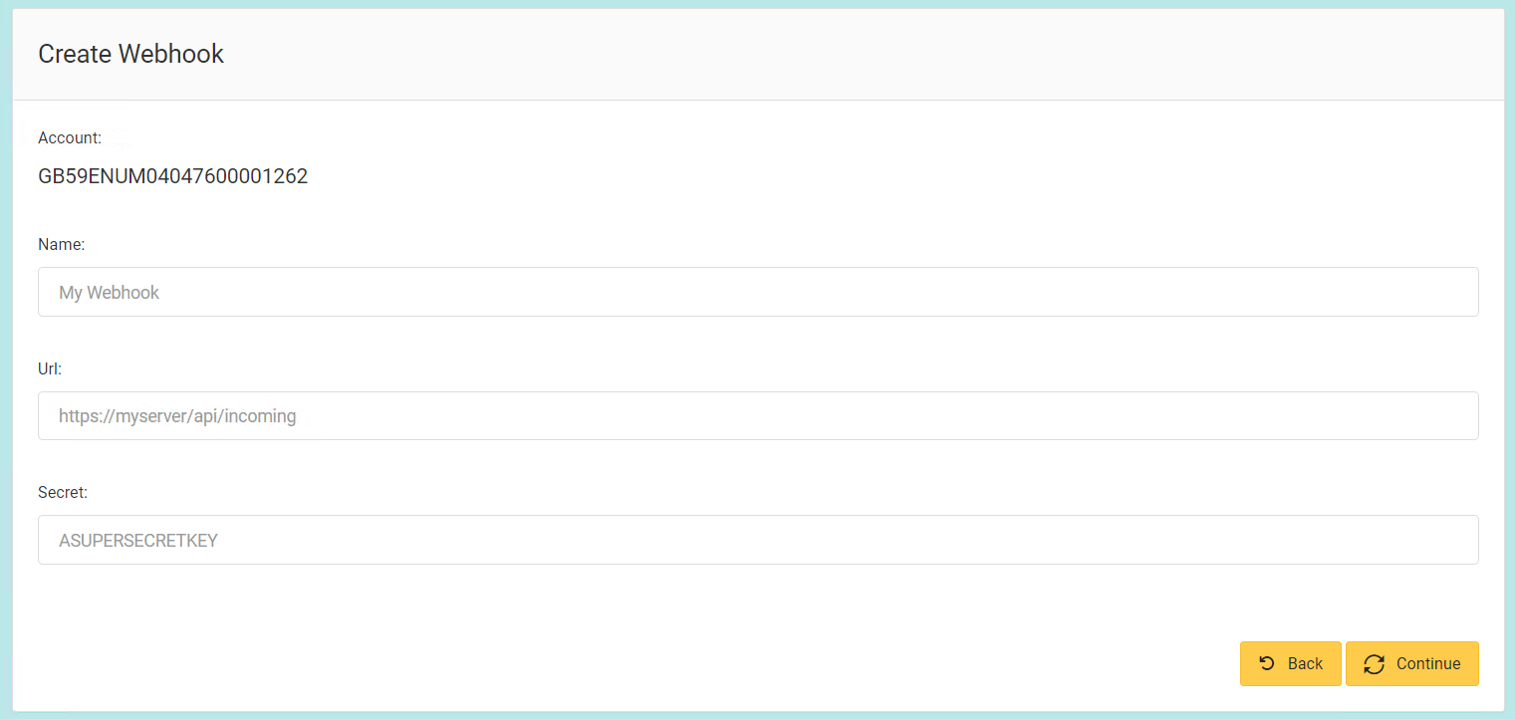The width and height of the screenshot is (1515, 720).
Task: Click the Secret: field label
Action: click(x=63, y=492)
